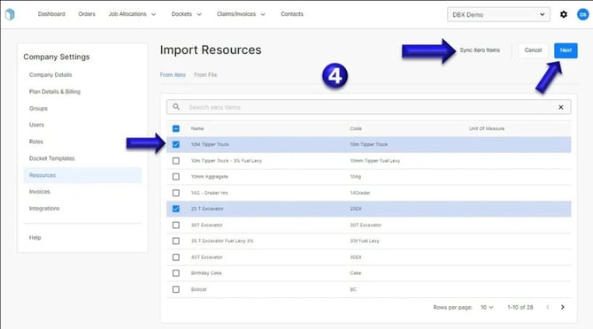Image resolution: width=593 pixels, height=329 pixels.
Task: Click the blue Next button
Action: [x=566, y=50]
